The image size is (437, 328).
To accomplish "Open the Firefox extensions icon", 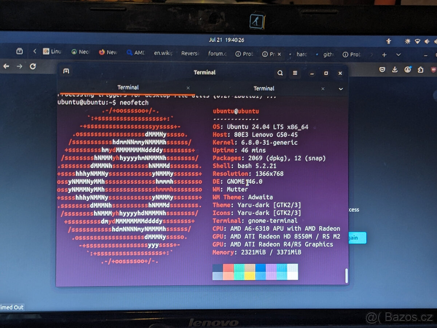I will point(421,70).
